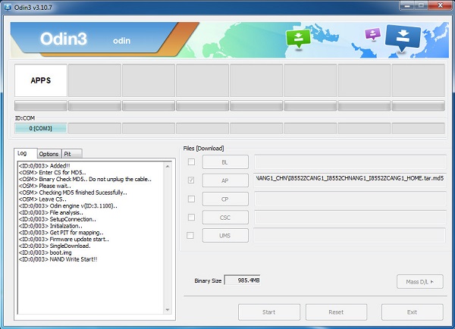455x329 pixels.
Task: Tick the BL checkbox
Action: pyautogui.click(x=191, y=161)
